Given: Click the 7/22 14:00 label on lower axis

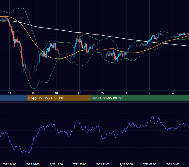Looking at the screenshot, I should (x=10, y=164).
